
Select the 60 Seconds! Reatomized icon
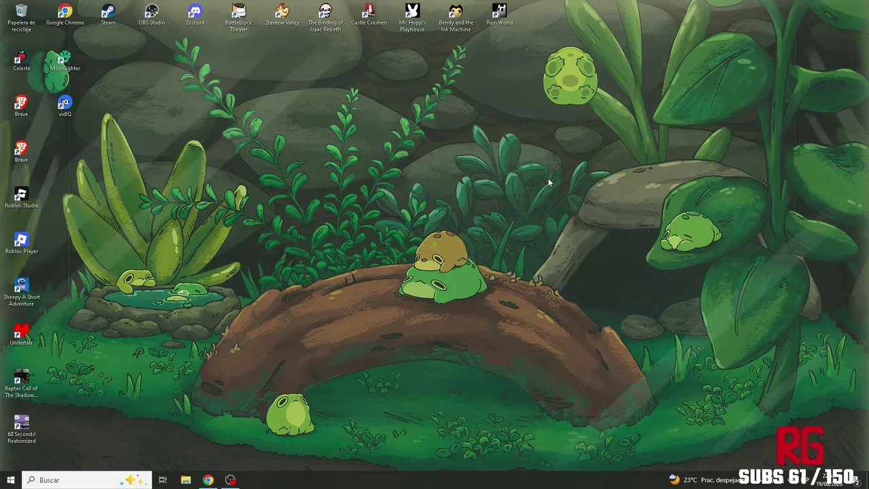click(21, 429)
